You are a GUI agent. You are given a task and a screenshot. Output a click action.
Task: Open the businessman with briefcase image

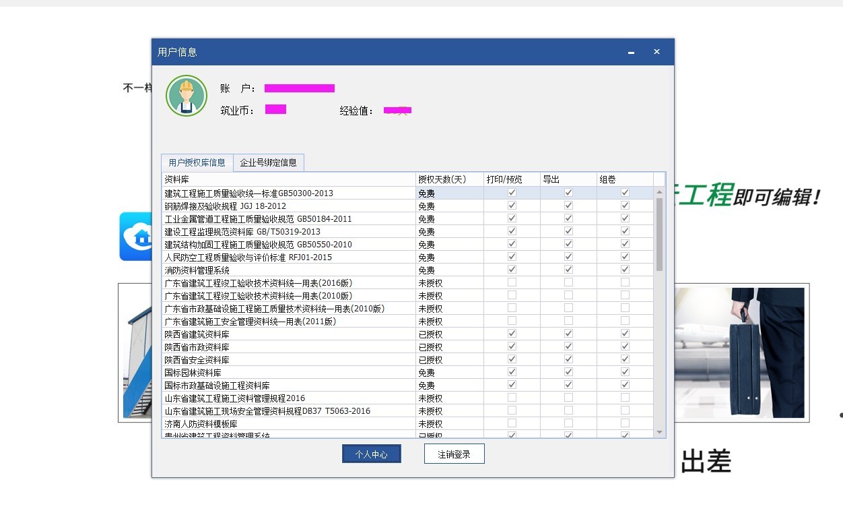point(741,353)
